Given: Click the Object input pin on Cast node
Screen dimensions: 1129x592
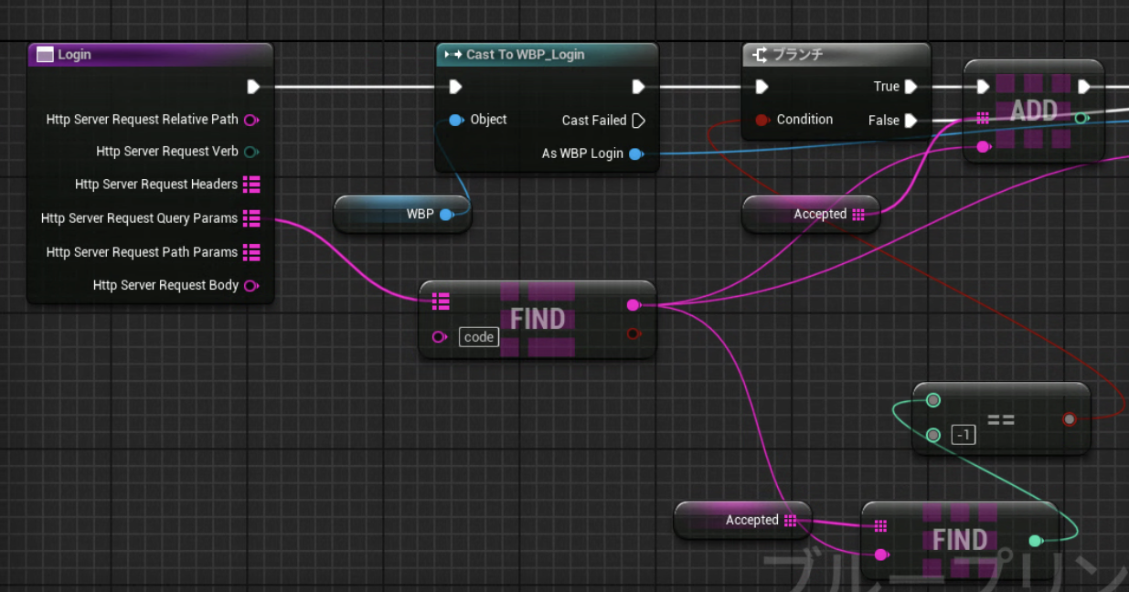Looking at the screenshot, I should [455, 120].
